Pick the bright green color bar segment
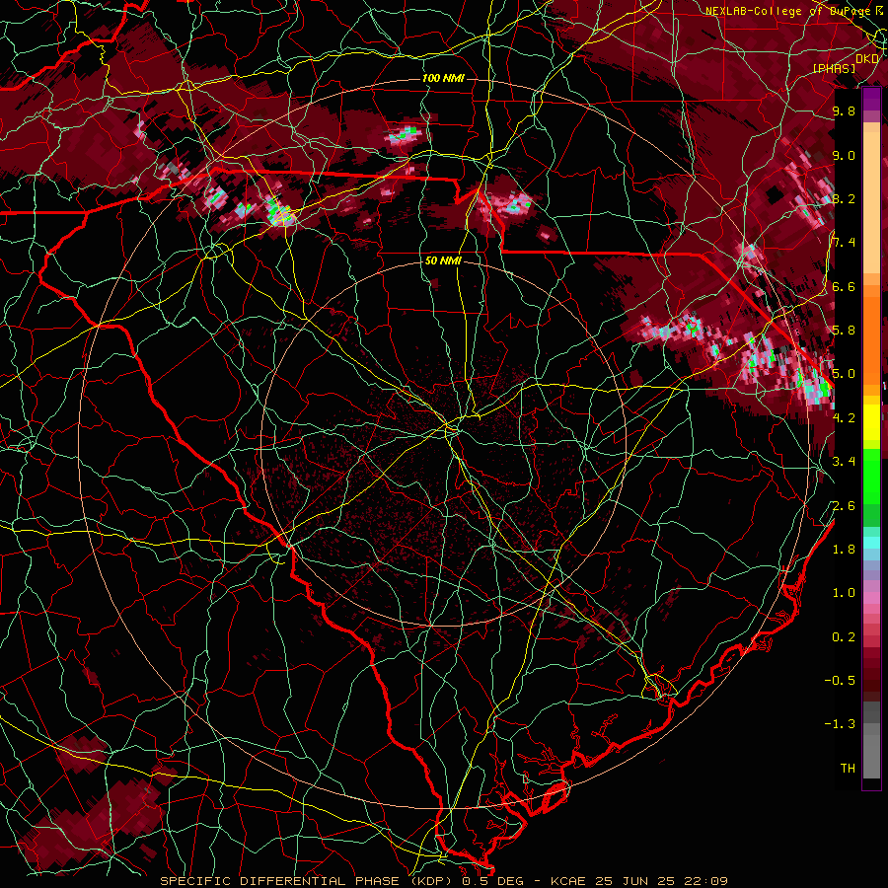The image size is (888, 888). (x=871, y=475)
